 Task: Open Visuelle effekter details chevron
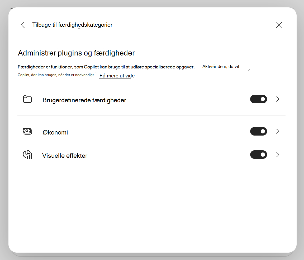click(278, 155)
